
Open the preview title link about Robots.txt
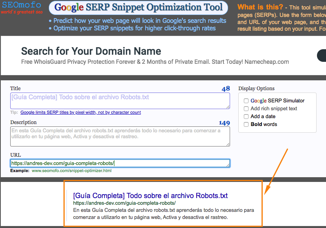click(150, 196)
